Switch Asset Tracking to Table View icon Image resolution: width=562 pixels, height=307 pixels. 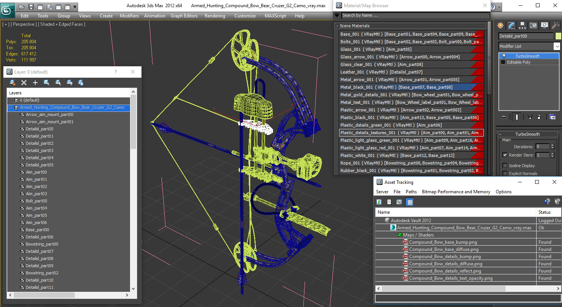click(410, 202)
